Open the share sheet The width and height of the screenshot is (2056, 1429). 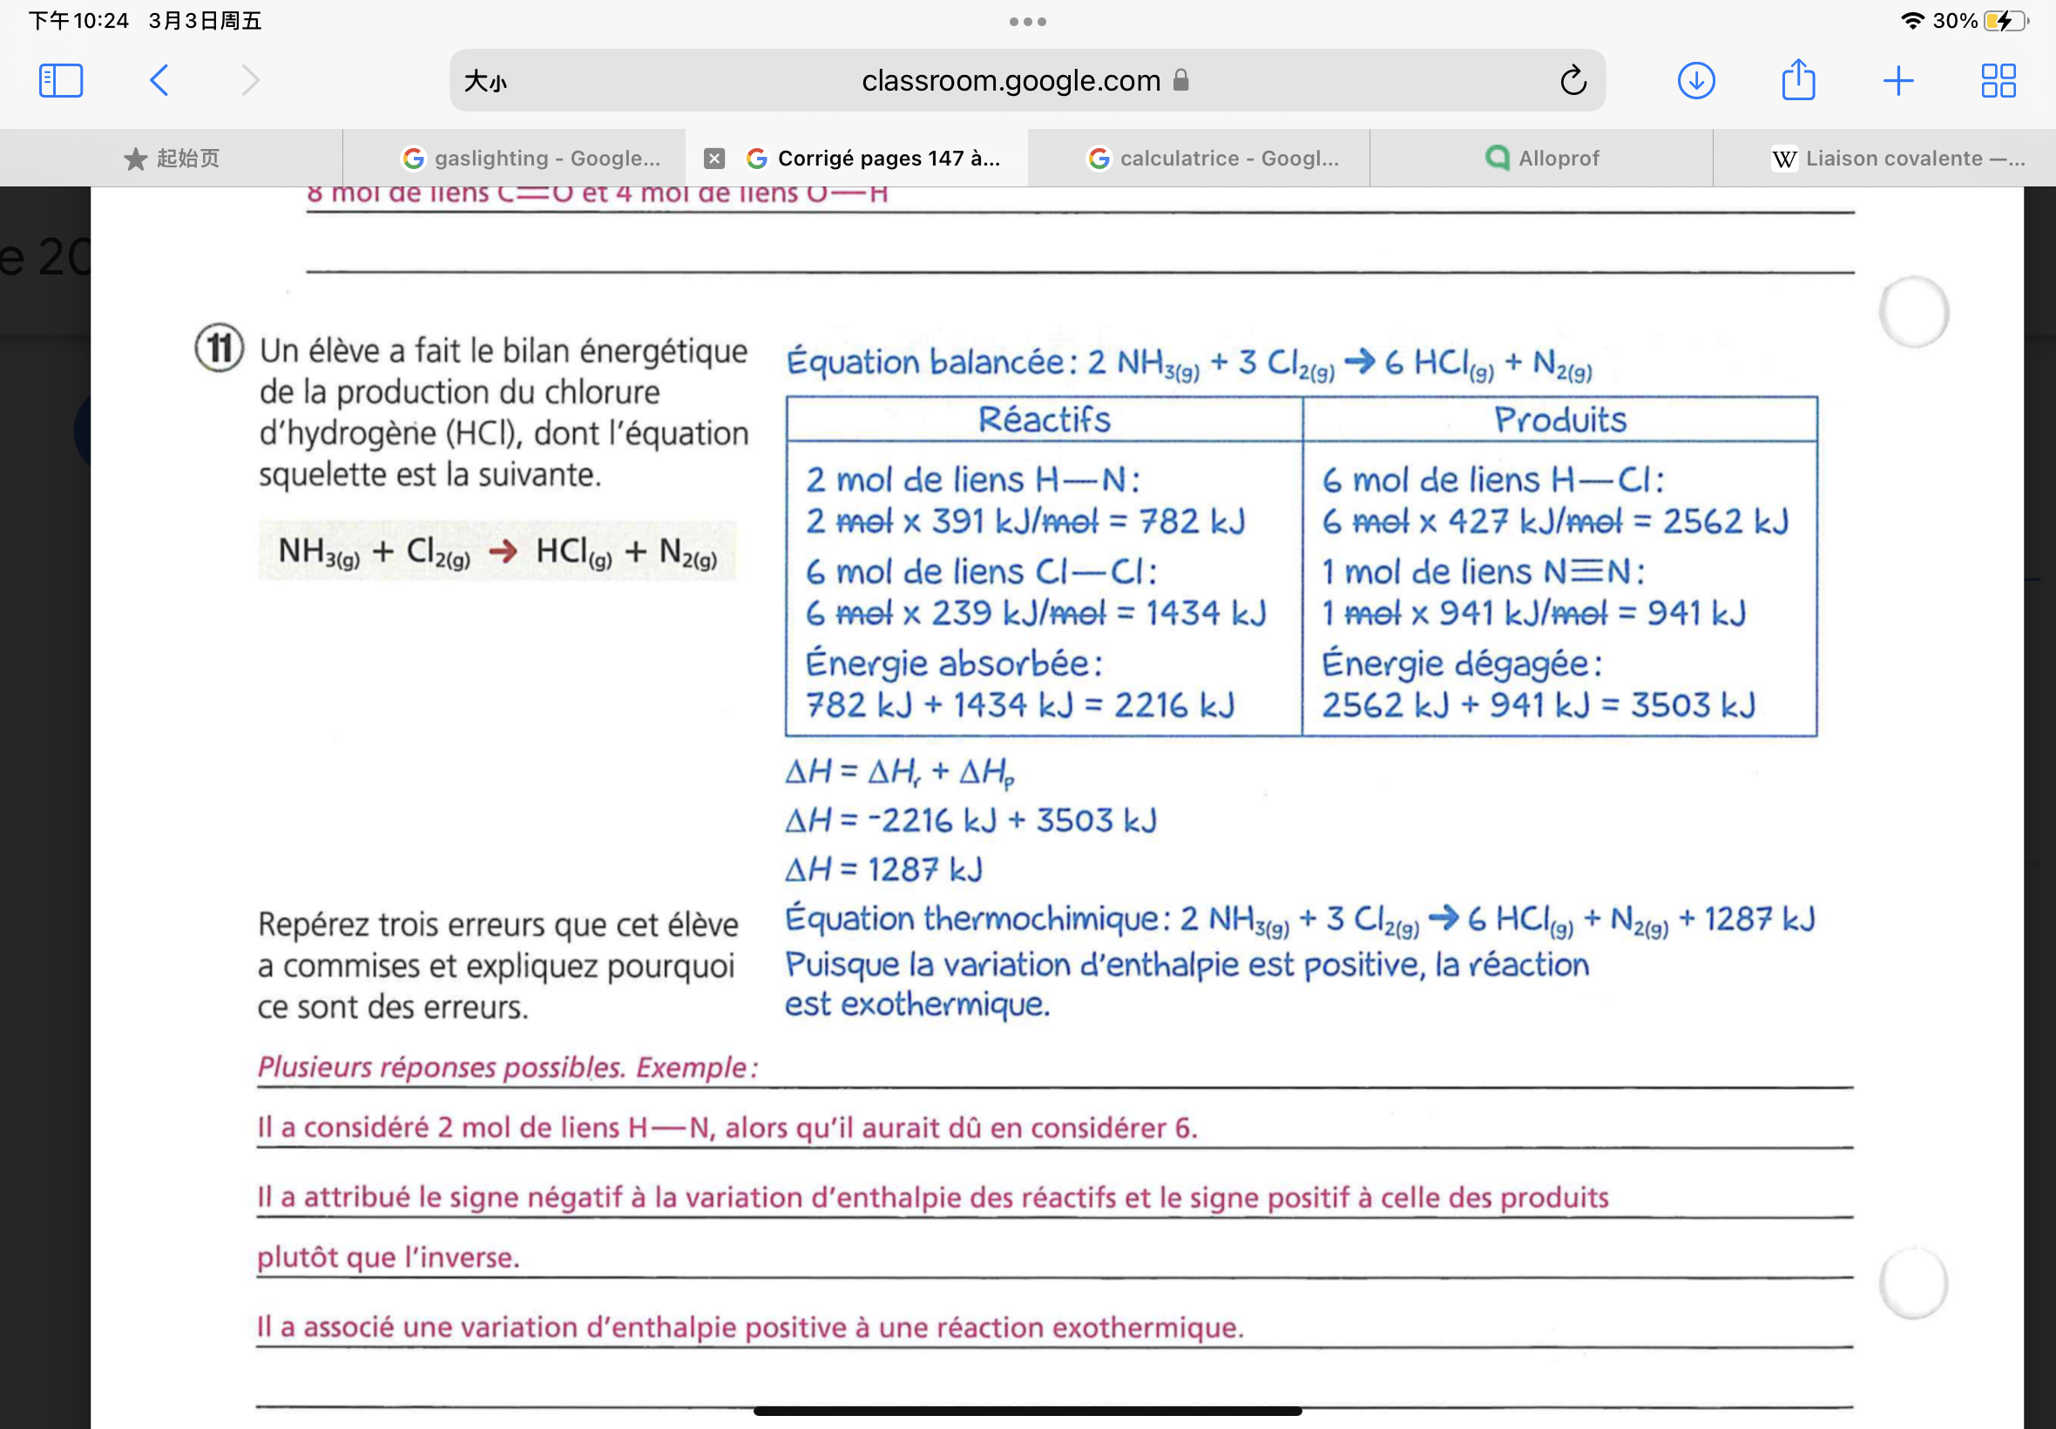(1797, 80)
